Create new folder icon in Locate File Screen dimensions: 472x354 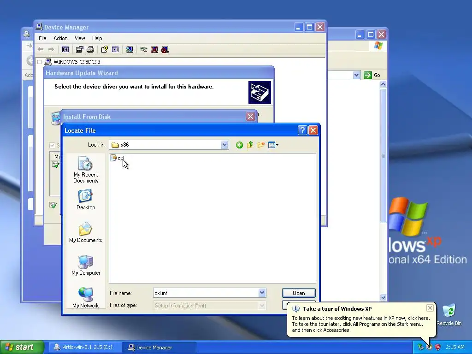tap(261, 145)
